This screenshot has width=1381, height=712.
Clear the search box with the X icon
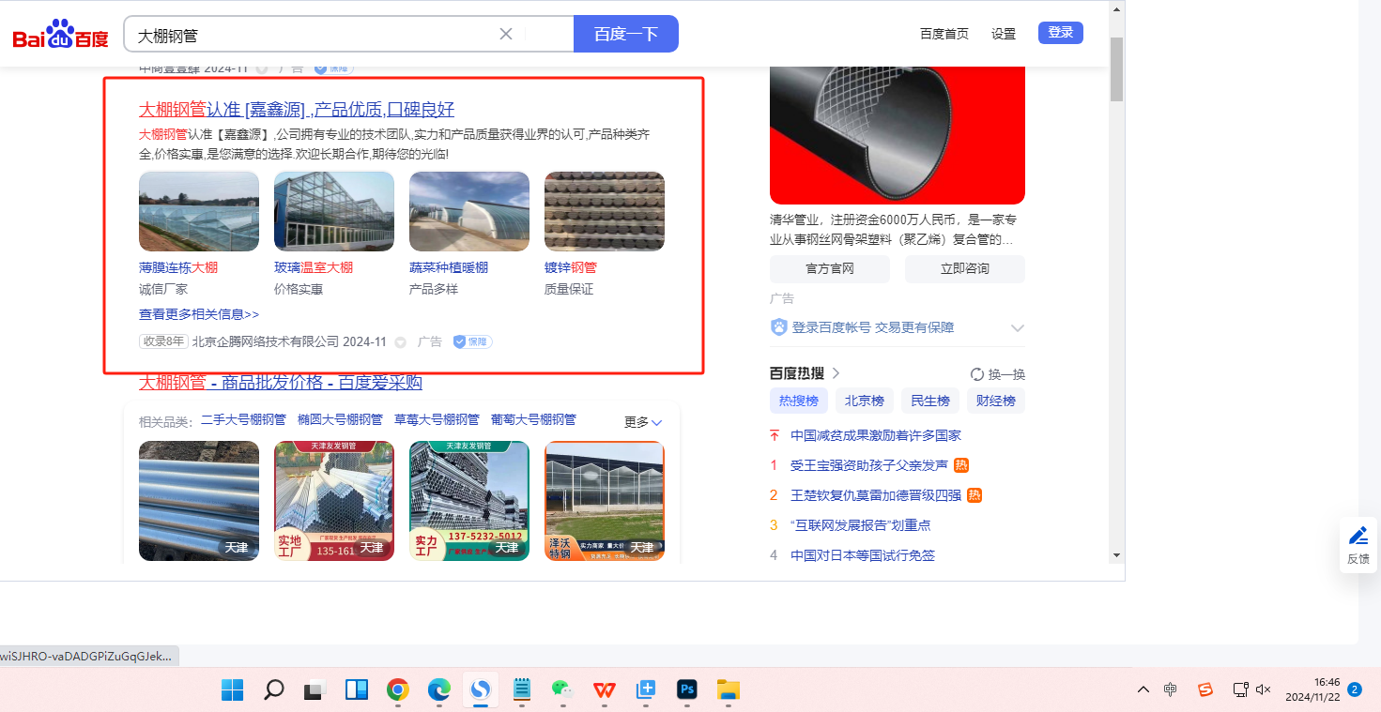[x=506, y=34]
